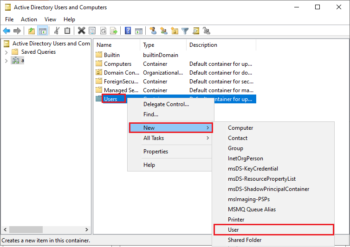The height and width of the screenshot is (247, 350).
Task: Click 'Default container for do...' description
Action: pos(220,73)
